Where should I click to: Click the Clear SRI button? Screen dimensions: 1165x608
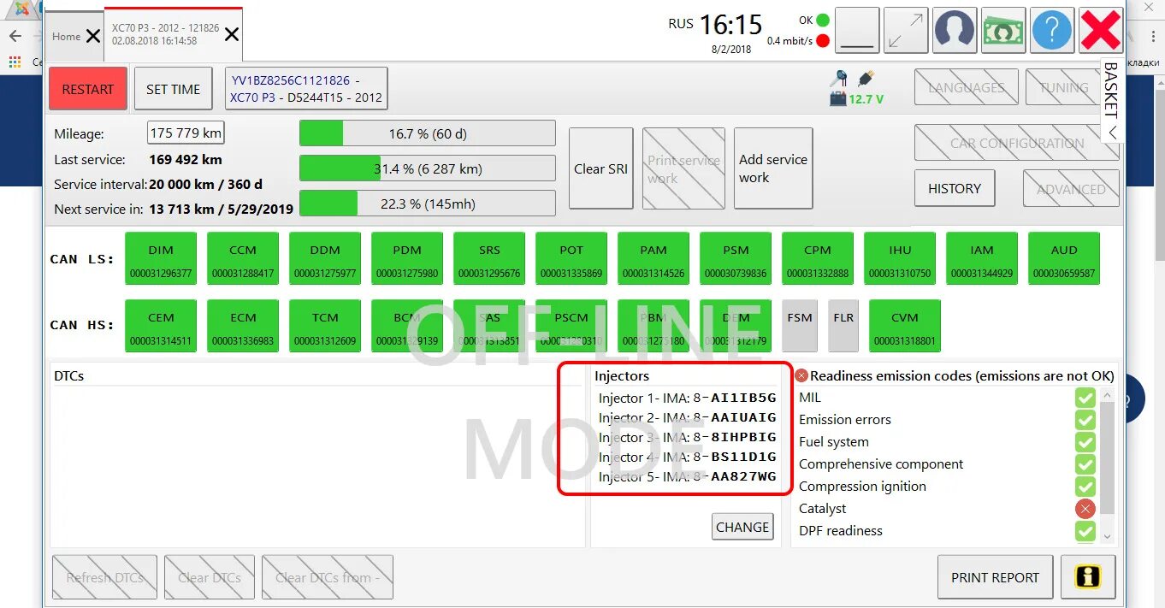[600, 168]
